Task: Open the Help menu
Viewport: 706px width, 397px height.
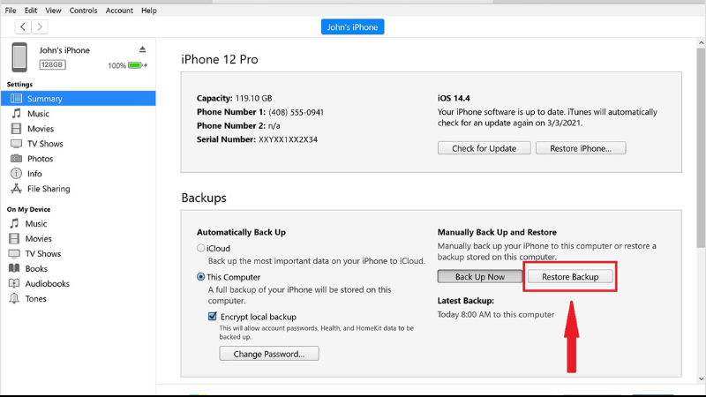Action: 149,11
